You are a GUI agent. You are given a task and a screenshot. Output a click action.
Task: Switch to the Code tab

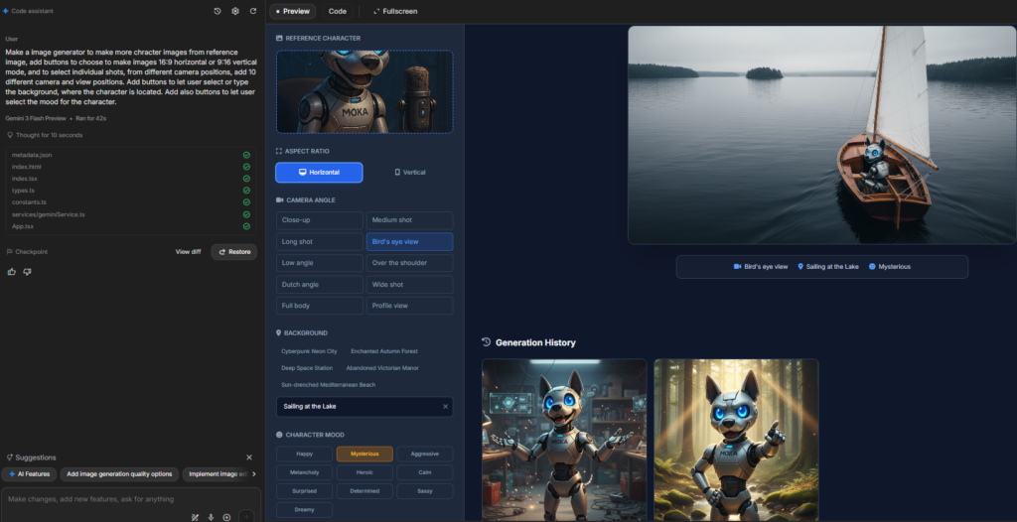(338, 11)
